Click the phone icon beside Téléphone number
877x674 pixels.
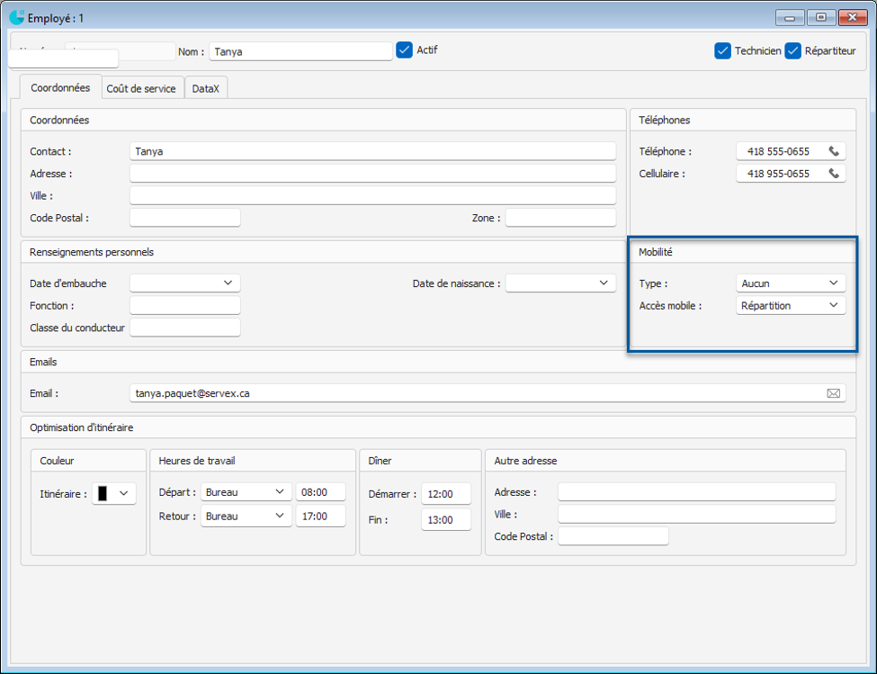833,151
